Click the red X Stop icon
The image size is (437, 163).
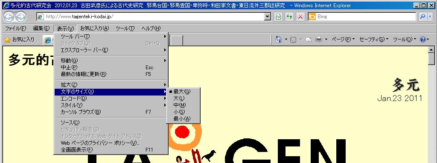click(x=300, y=17)
